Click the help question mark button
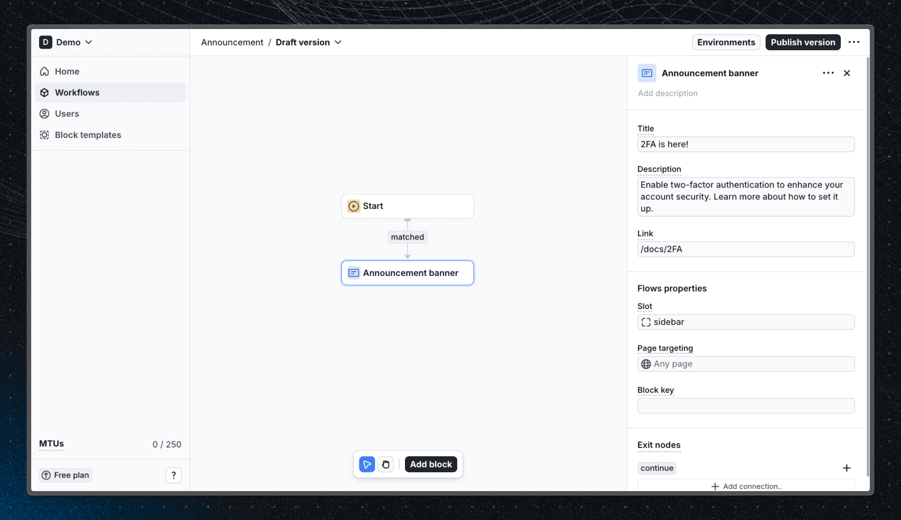Screen dimensions: 901x520 pyautogui.click(x=174, y=475)
